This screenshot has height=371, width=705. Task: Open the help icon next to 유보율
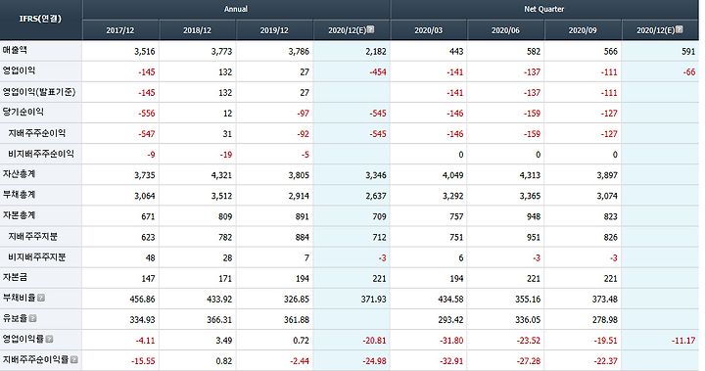click(x=32, y=318)
